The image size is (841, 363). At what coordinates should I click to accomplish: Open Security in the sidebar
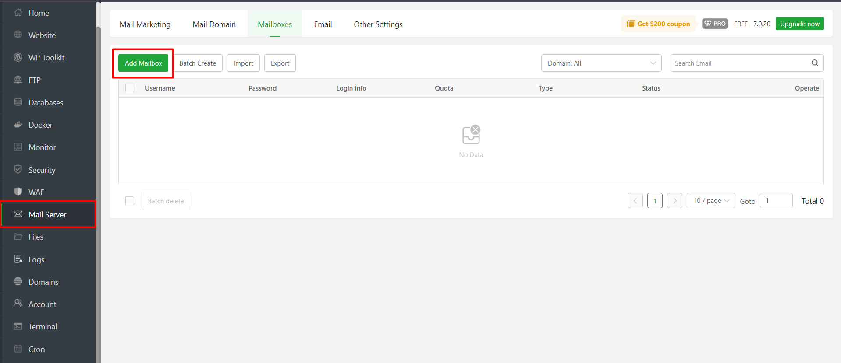click(48, 170)
